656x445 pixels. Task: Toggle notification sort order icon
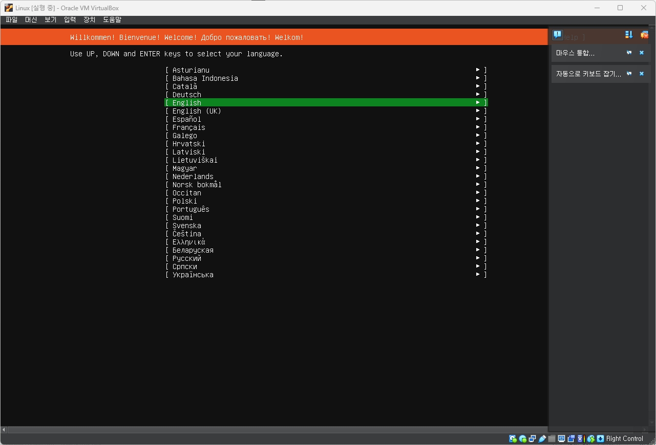pos(629,35)
